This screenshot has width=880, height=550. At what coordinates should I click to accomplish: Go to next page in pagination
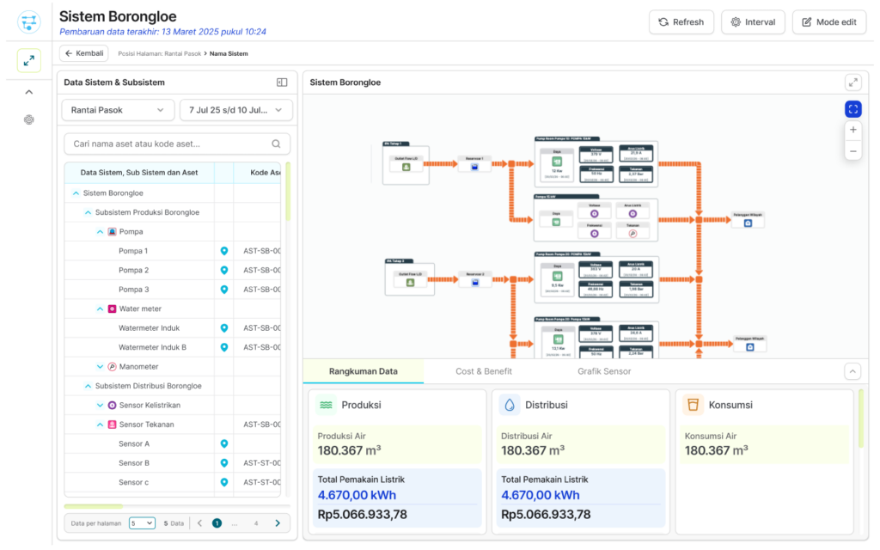(278, 523)
